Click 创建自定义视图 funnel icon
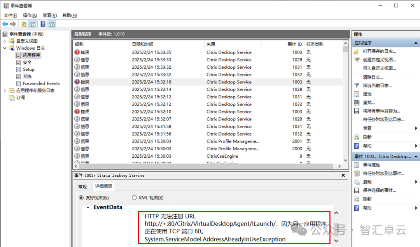420x247 pixels. tap(357, 60)
